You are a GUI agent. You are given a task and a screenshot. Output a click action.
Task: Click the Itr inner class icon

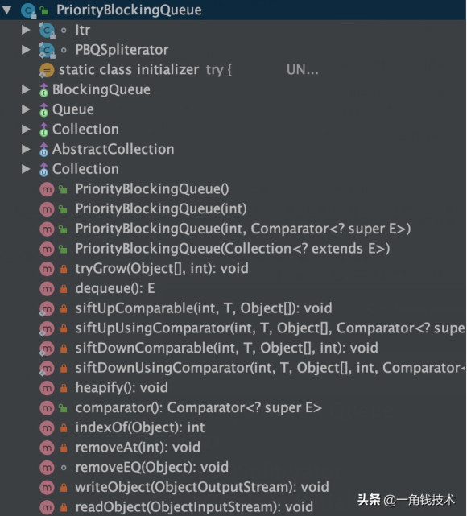(47, 31)
